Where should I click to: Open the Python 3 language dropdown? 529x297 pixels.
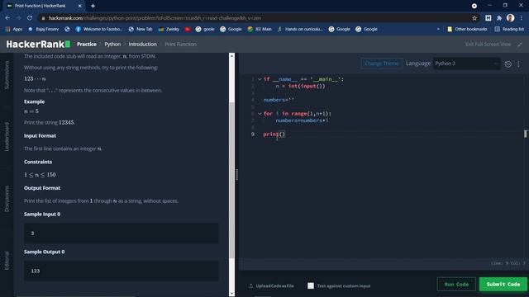[x=466, y=64]
